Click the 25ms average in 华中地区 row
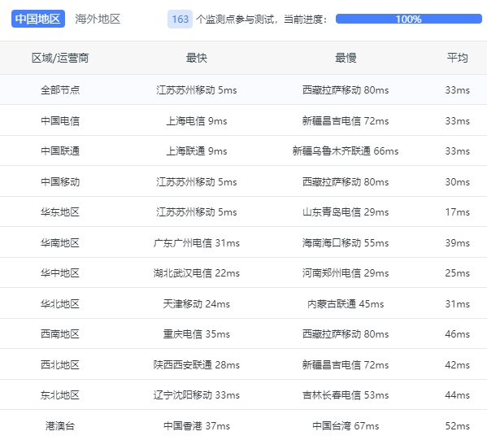The image size is (487, 440). (x=457, y=273)
